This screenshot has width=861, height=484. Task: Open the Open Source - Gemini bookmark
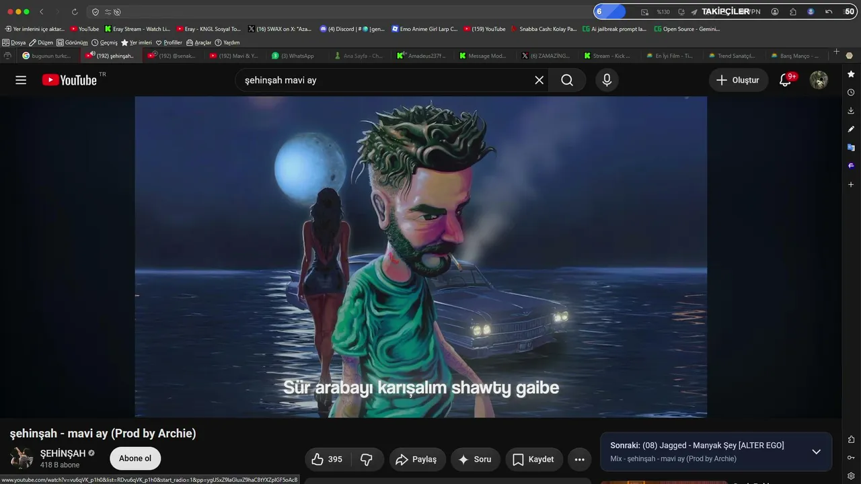tap(687, 29)
